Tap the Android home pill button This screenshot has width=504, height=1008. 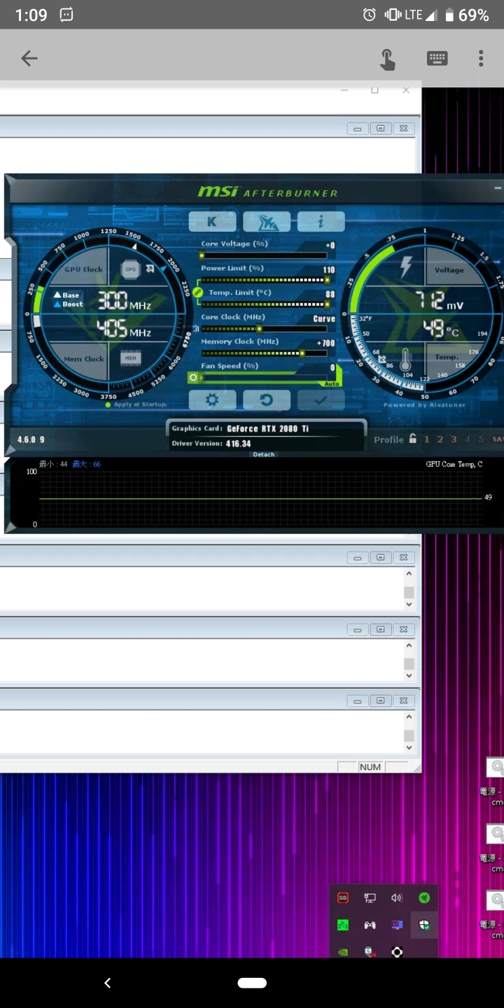(x=252, y=983)
